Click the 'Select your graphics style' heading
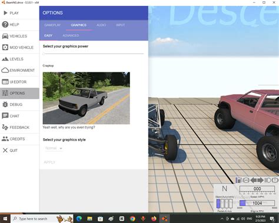279x223 pixels. point(64,139)
